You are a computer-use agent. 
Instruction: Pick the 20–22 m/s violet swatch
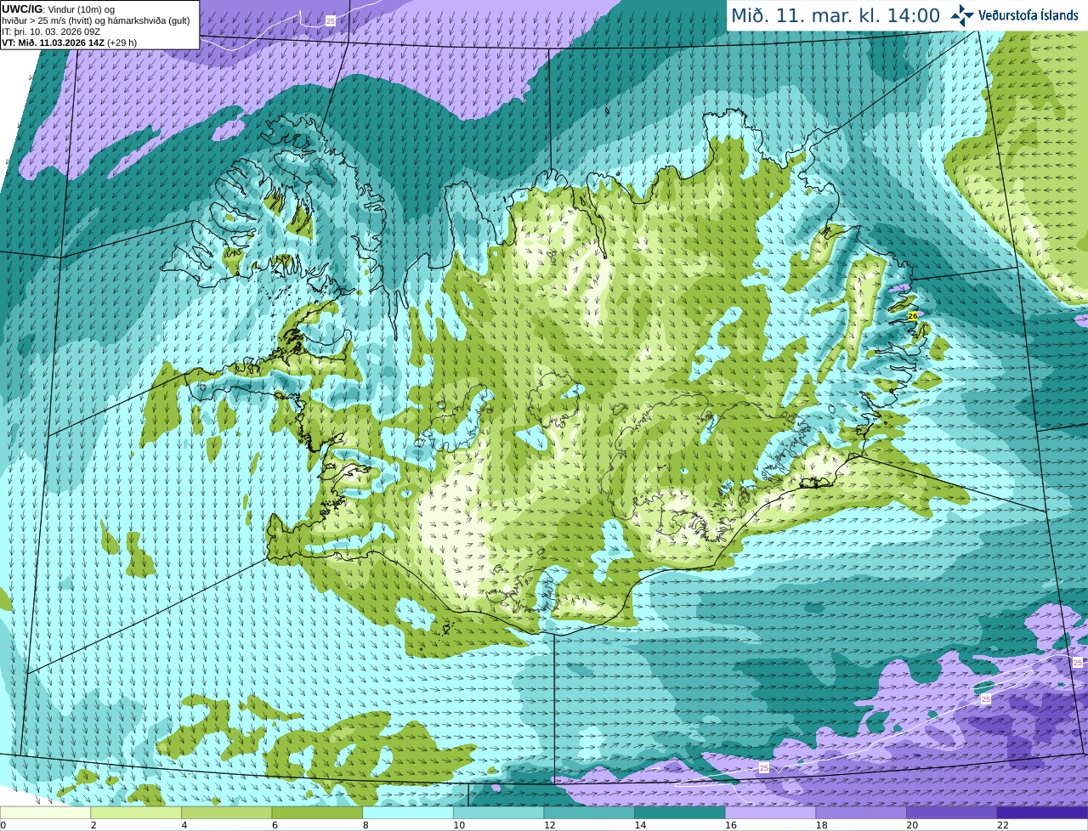click(951, 812)
